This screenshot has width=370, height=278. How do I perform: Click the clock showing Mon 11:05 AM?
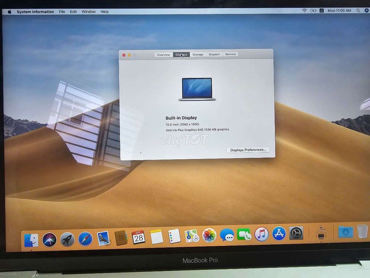click(x=339, y=10)
